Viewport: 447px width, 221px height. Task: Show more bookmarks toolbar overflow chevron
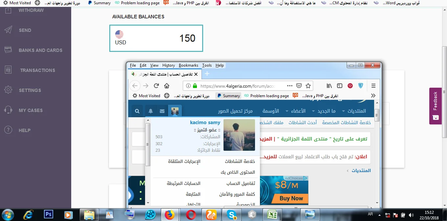[373, 96]
